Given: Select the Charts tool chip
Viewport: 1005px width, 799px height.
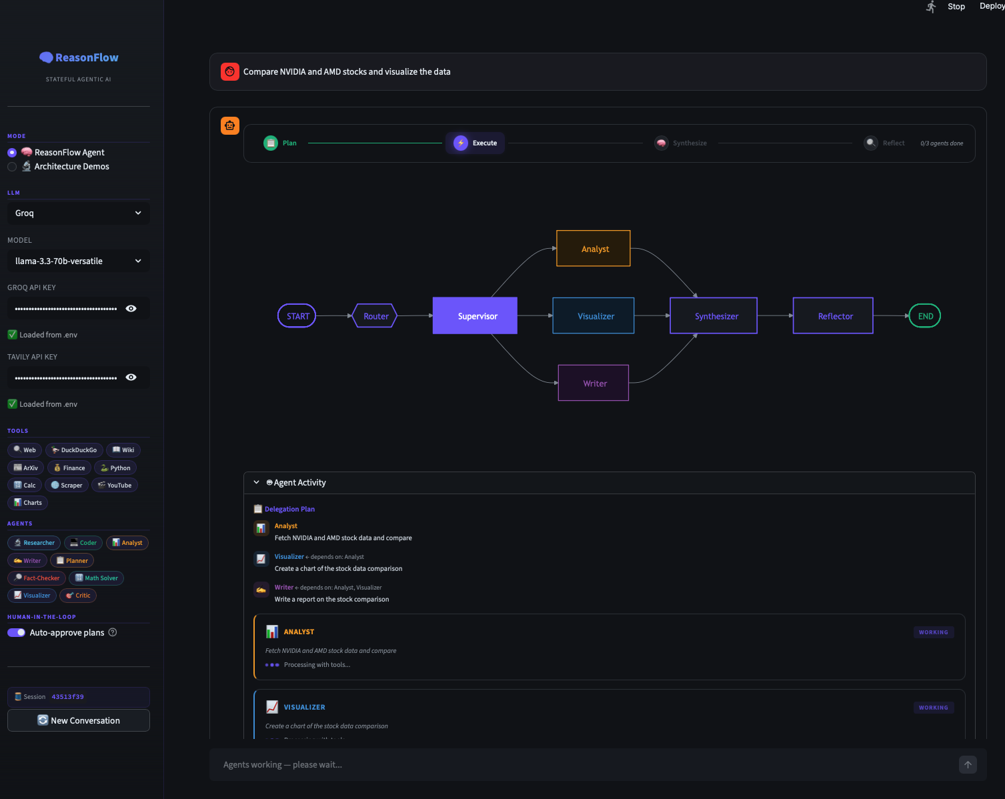Looking at the screenshot, I should pyautogui.click(x=27, y=503).
